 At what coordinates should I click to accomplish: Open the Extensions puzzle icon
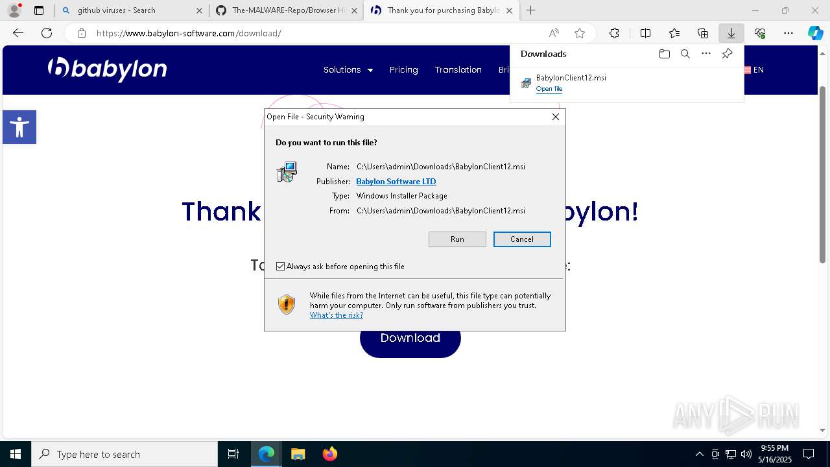coord(614,33)
